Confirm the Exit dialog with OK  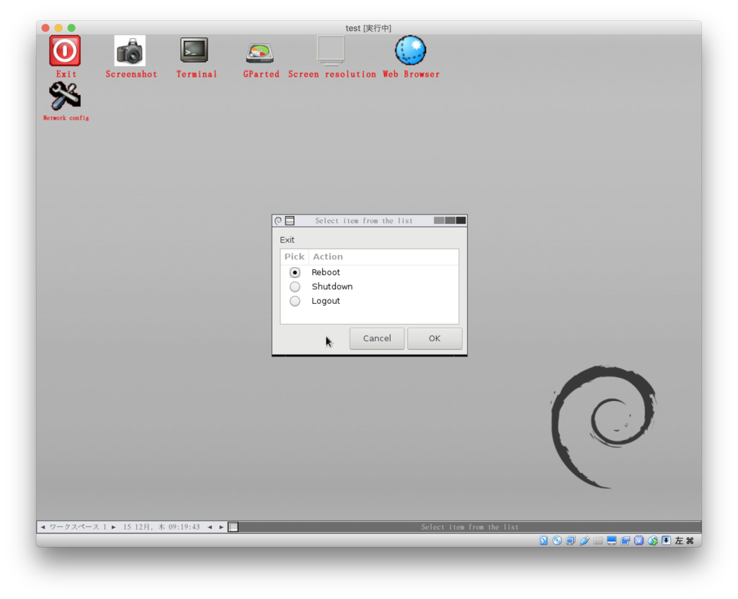[x=435, y=338]
